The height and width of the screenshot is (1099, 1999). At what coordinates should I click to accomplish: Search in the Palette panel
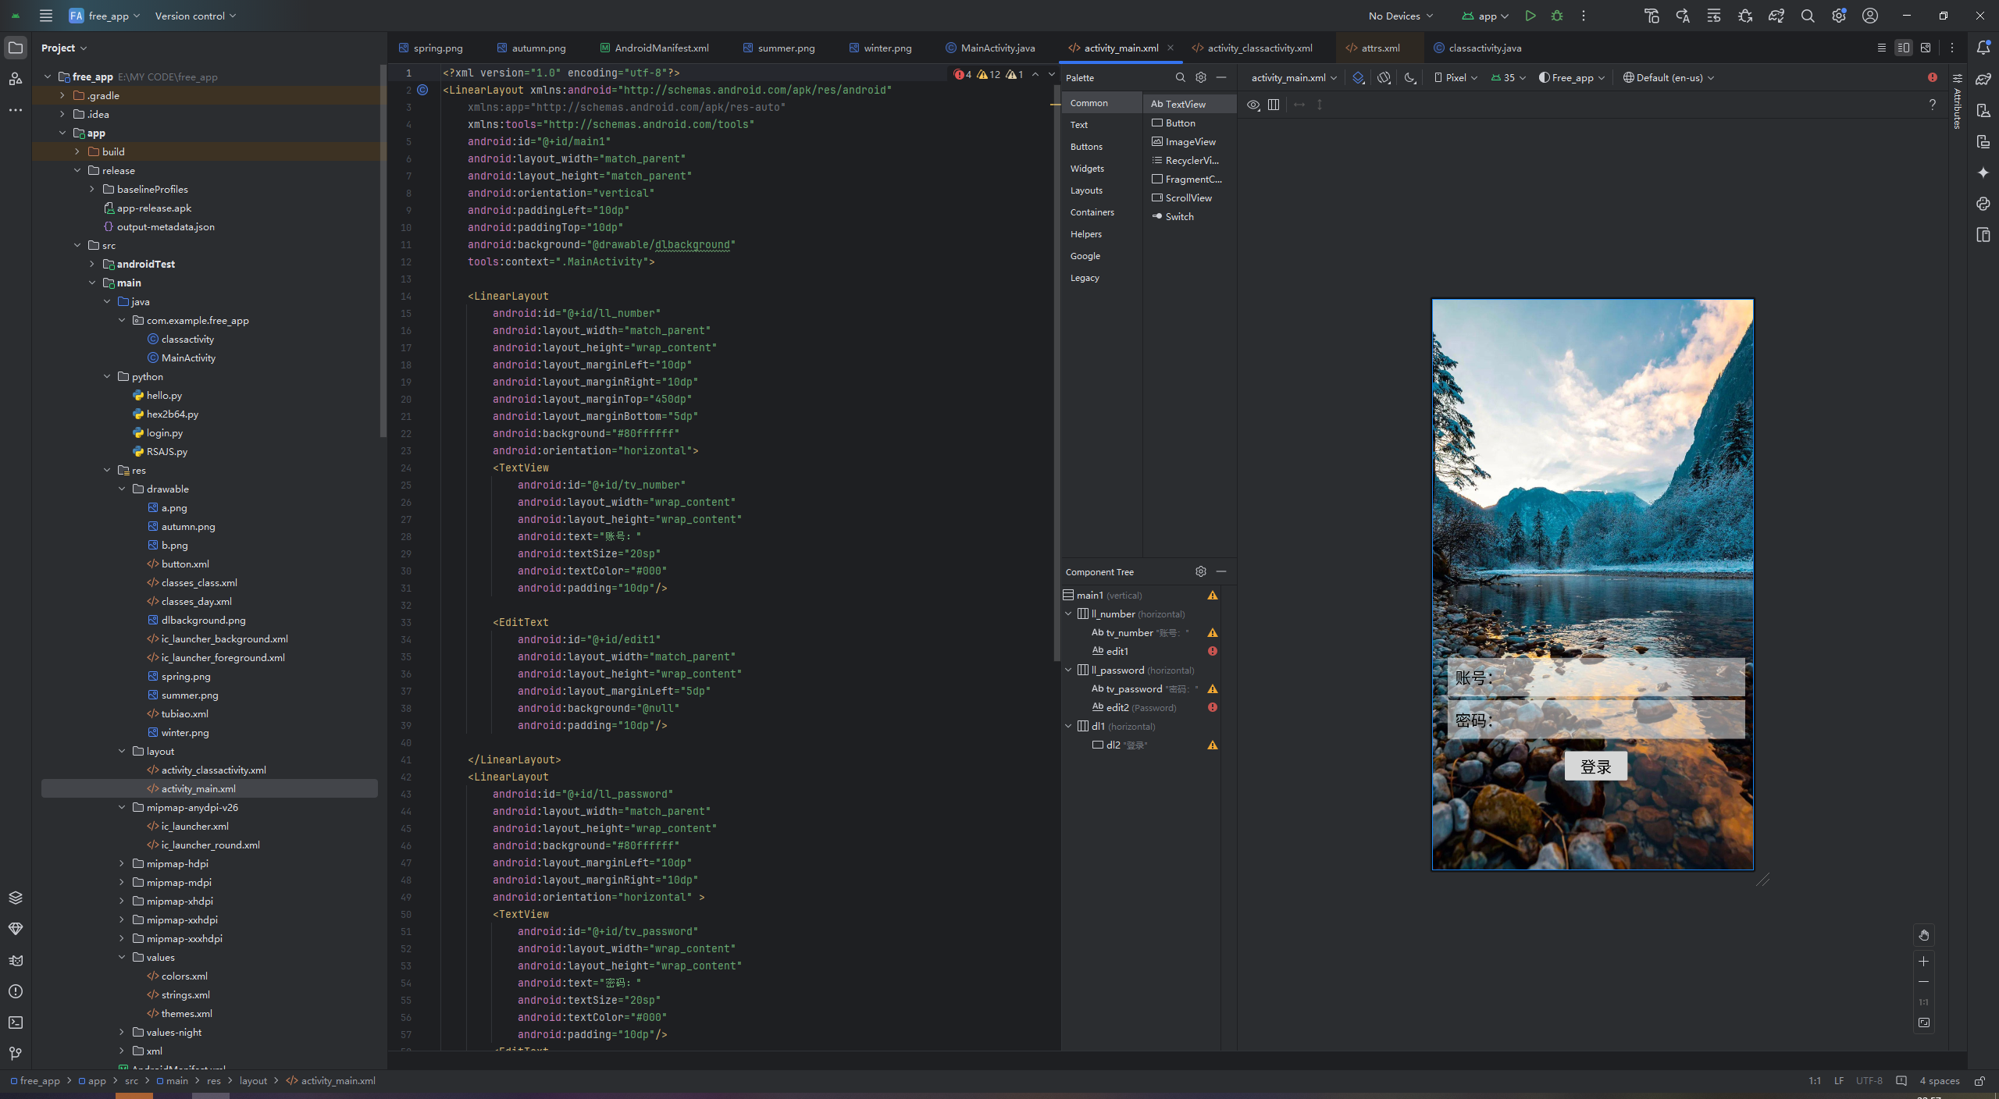point(1181,77)
